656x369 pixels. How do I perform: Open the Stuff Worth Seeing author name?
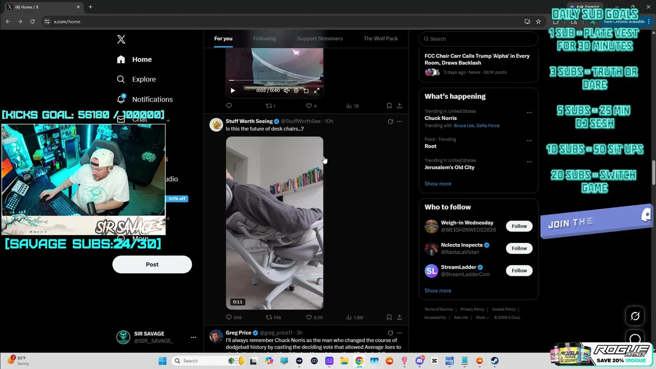pos(249,121)
